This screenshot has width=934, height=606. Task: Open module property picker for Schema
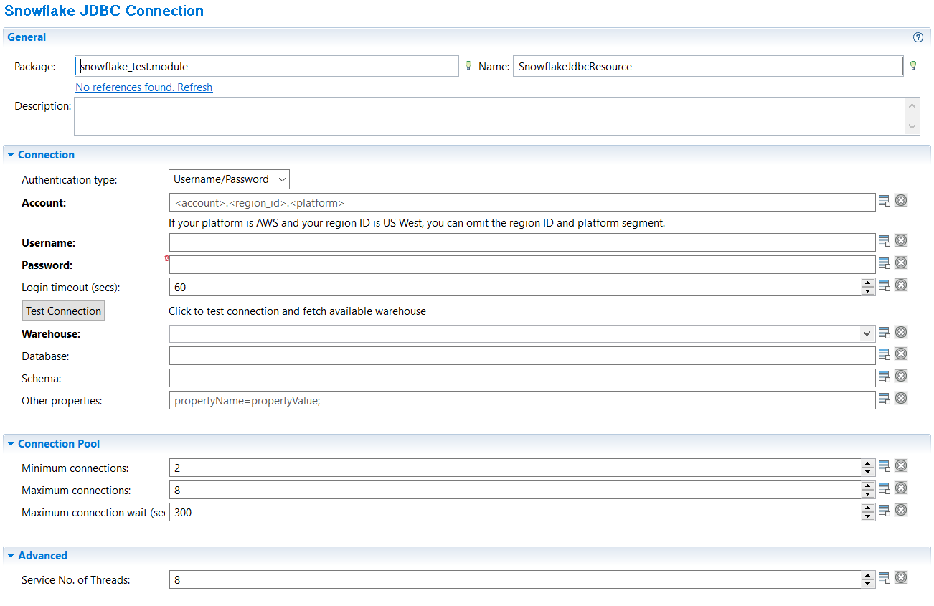pos(885,377)
